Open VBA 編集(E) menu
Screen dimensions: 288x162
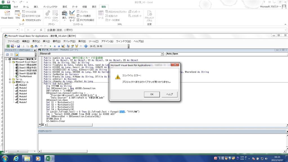point(26,41)
